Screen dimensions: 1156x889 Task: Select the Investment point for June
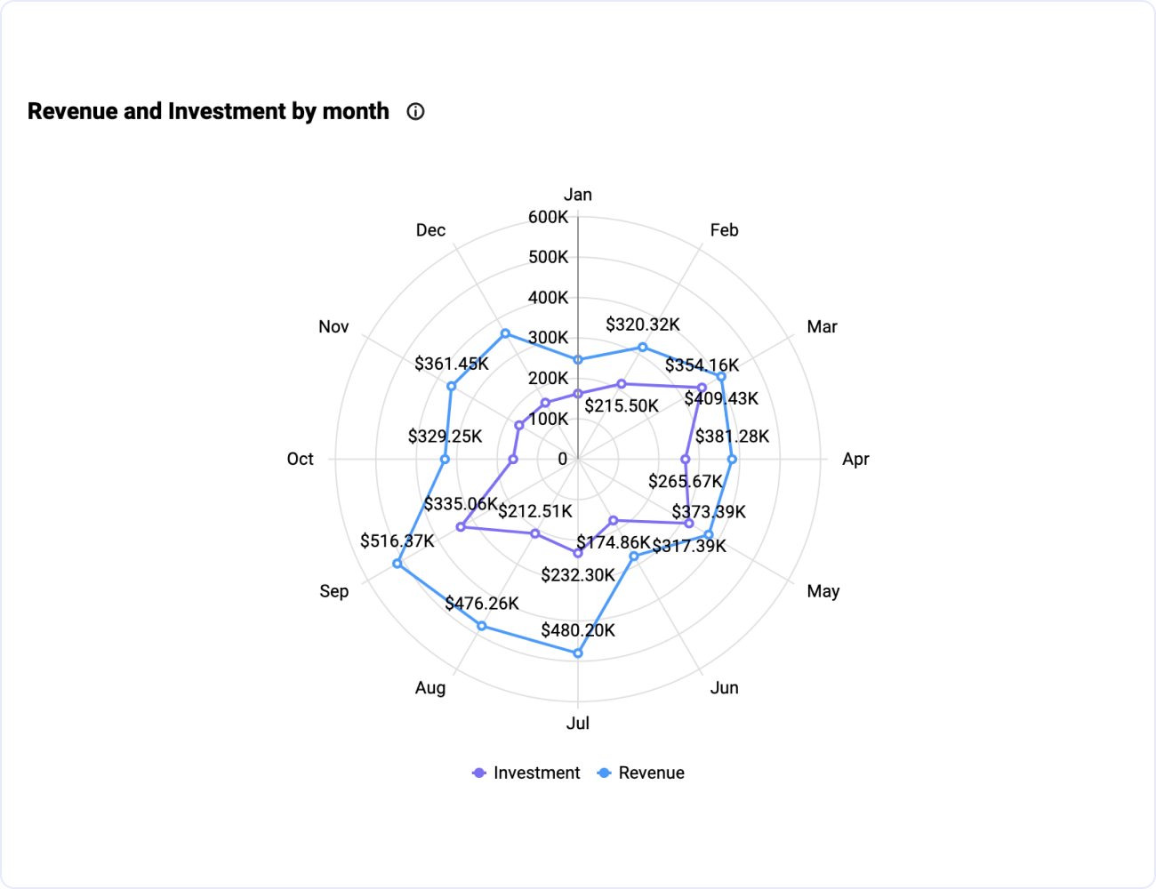click(x=613, y=520)
